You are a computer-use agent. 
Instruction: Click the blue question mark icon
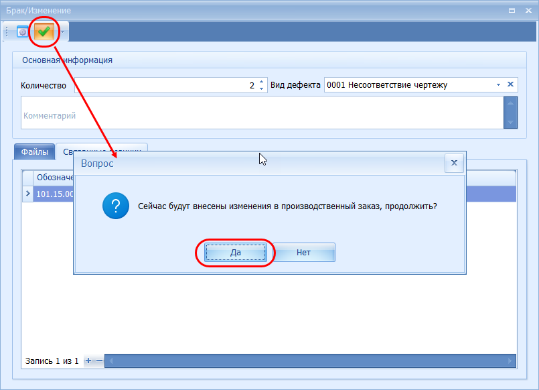116,205
